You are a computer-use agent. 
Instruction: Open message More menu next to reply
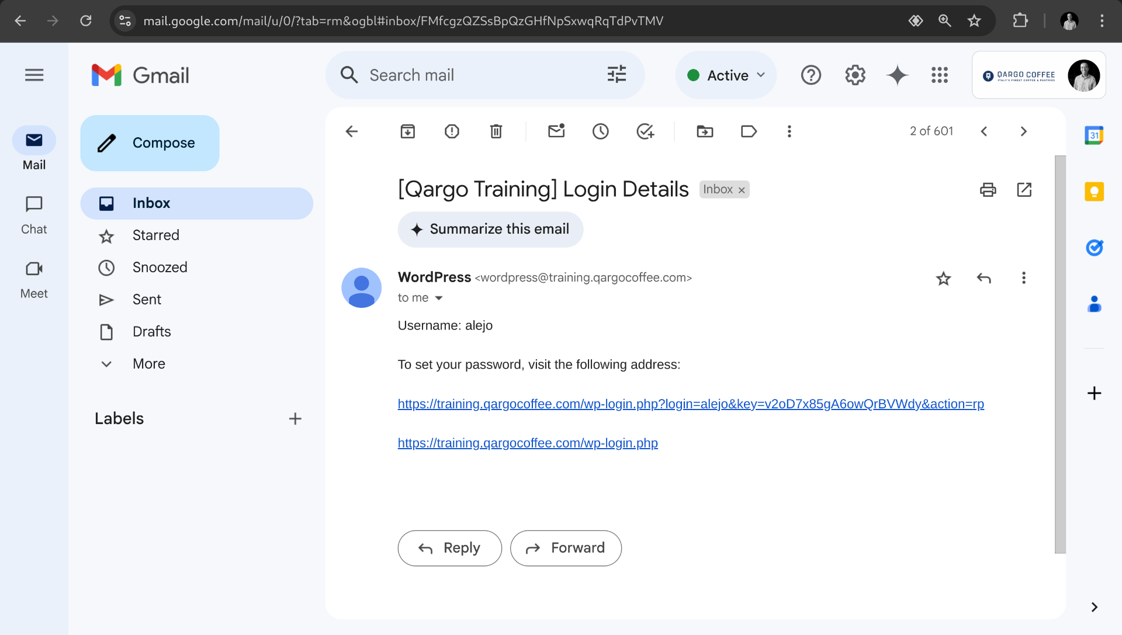click(x=1024, y=278)
